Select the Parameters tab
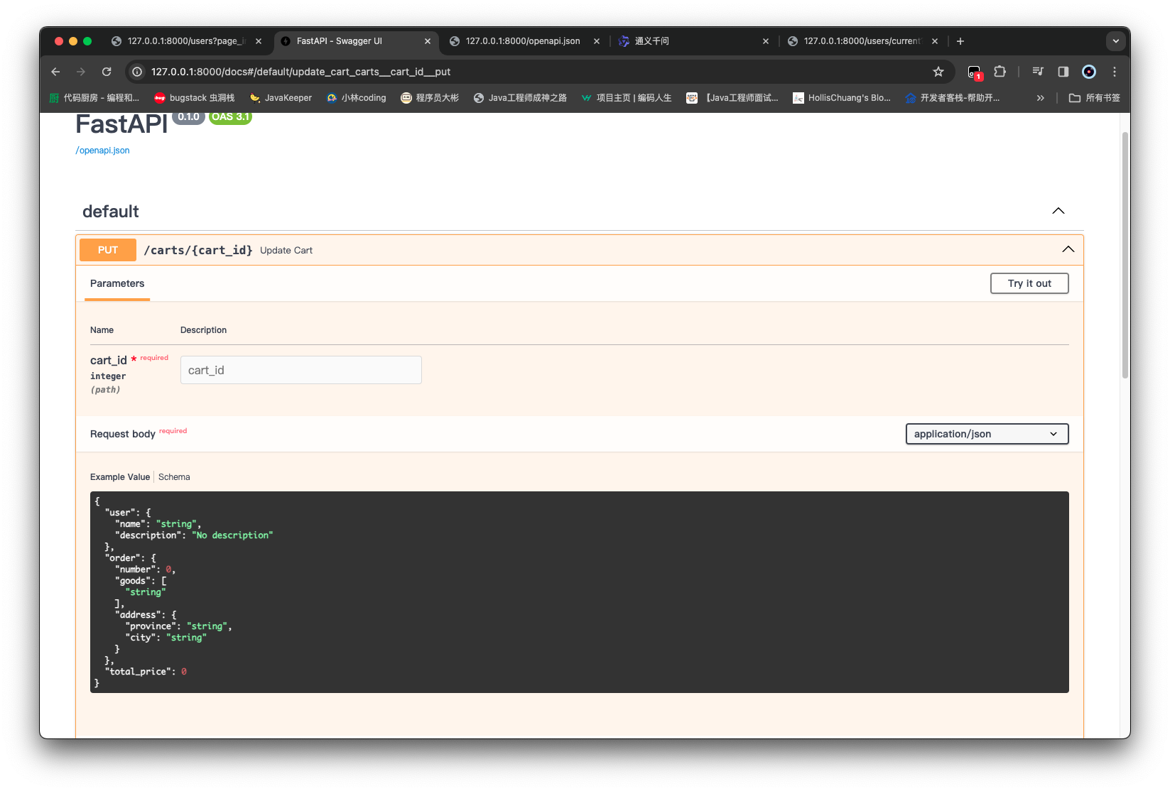 click(x=117, y=283)
